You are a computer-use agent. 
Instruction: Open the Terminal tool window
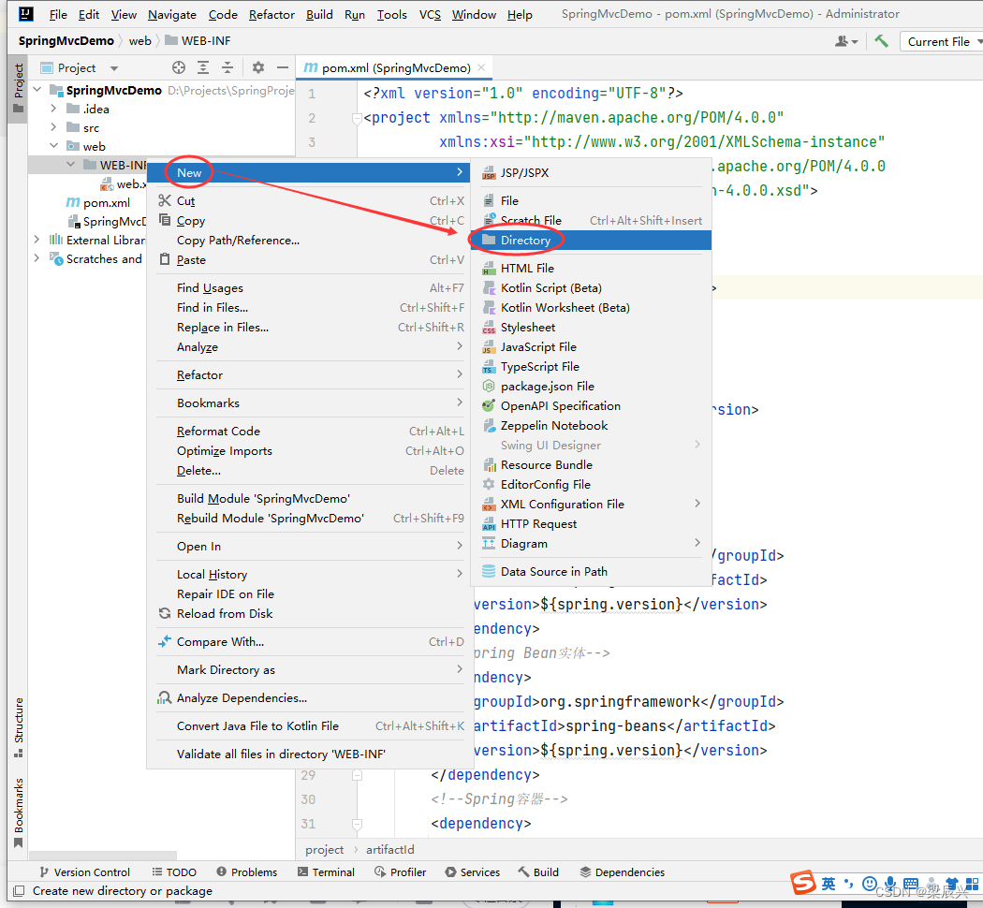click(x=326, y=871)
